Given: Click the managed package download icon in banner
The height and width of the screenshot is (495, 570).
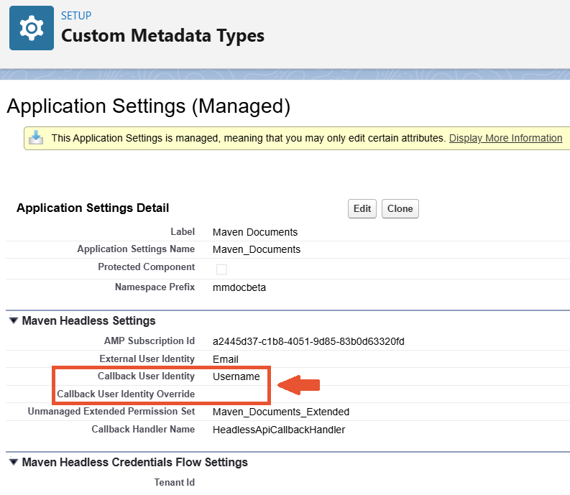Looking at the screenshot, I should pyautogui.click(x=37, y=138).
